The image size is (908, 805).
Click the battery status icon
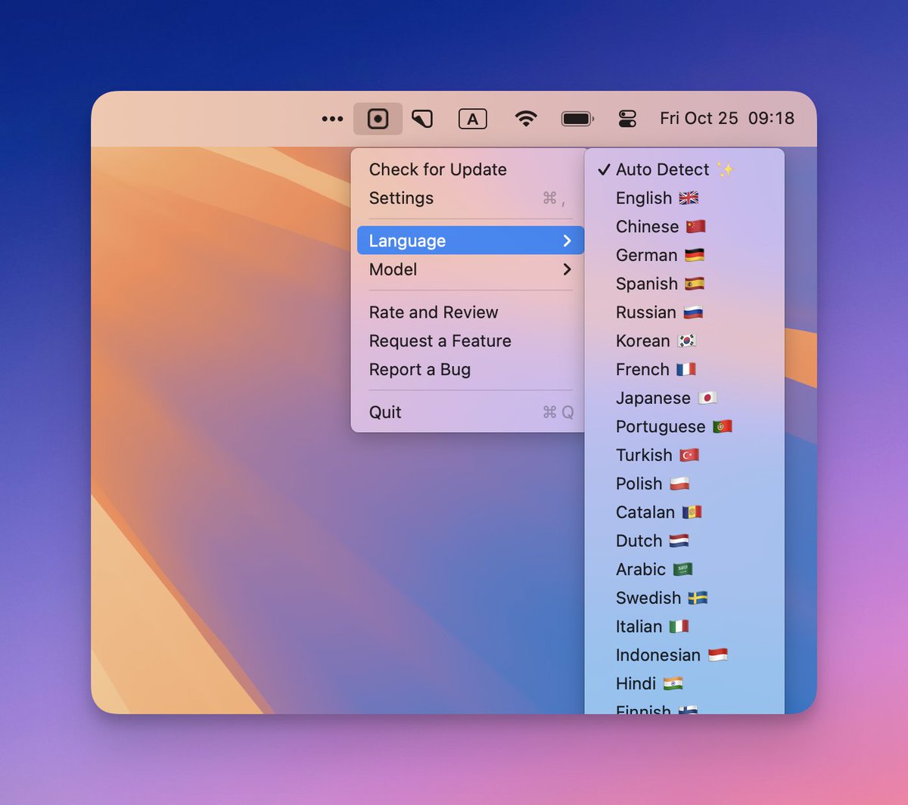click(x=577, y=119)
